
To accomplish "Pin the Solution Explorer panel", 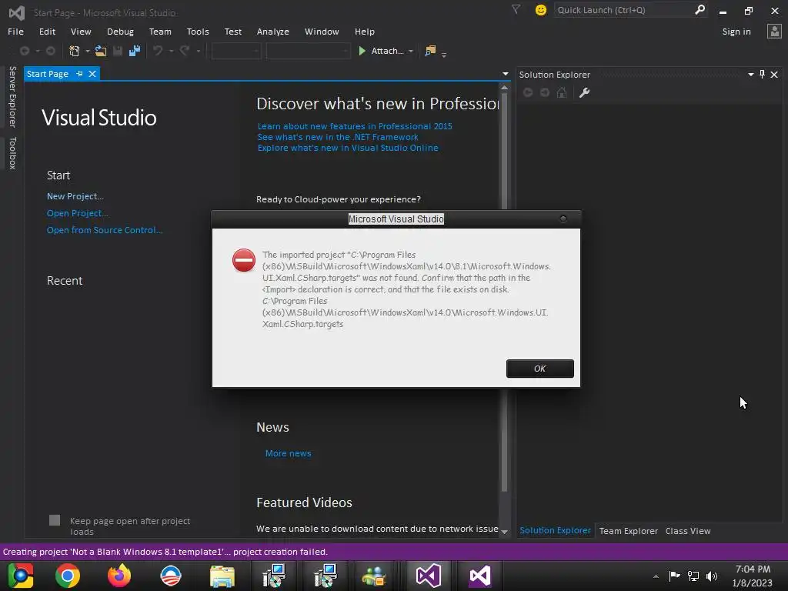I will tap(763, 75).
